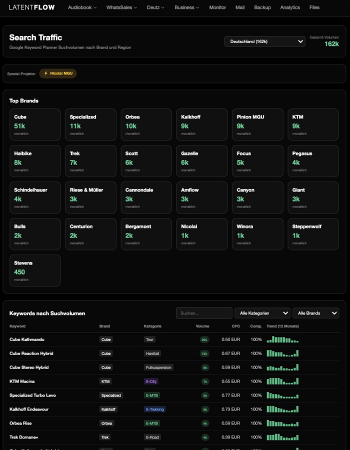Image resolution: width=350 pixels, height=450 pixels.
Task: Click the Stevens brand card
Action: pos(35,270)
